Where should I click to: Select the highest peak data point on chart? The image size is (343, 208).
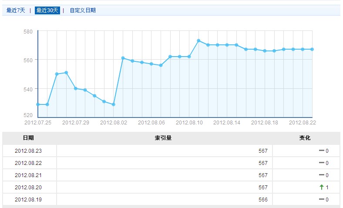pos(198,40)
